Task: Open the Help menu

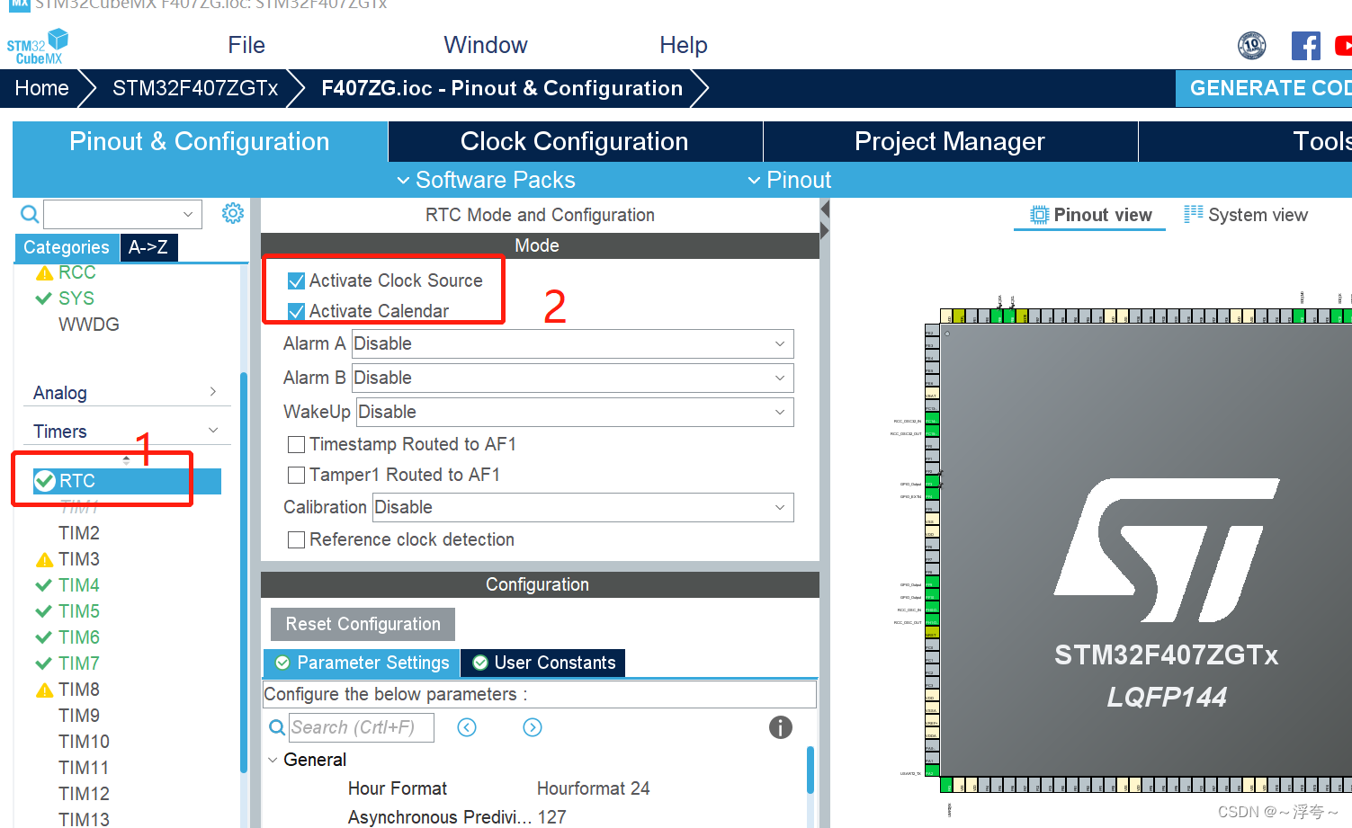Action: pyautogui.click(x=684, y=45)
